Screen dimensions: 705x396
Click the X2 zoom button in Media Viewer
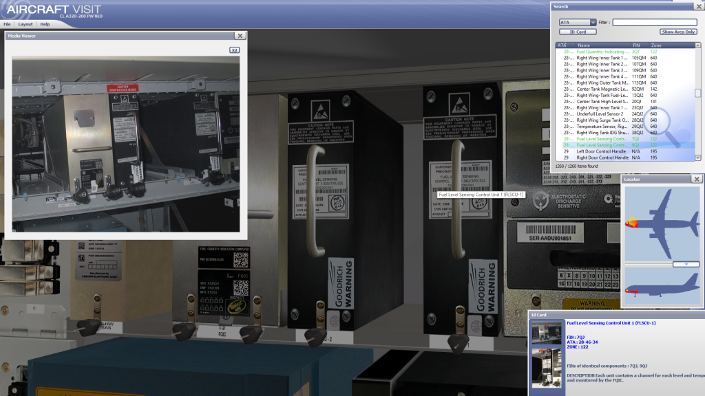234,49
